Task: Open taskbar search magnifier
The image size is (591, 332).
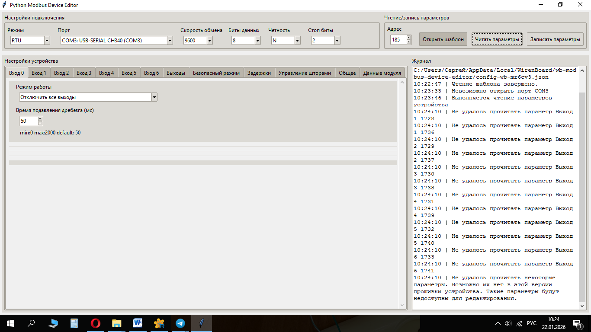Action: (x=31, y=323)
